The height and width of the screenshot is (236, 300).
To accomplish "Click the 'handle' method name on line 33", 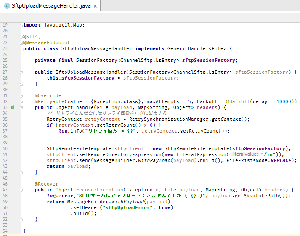I will [85, 107].
